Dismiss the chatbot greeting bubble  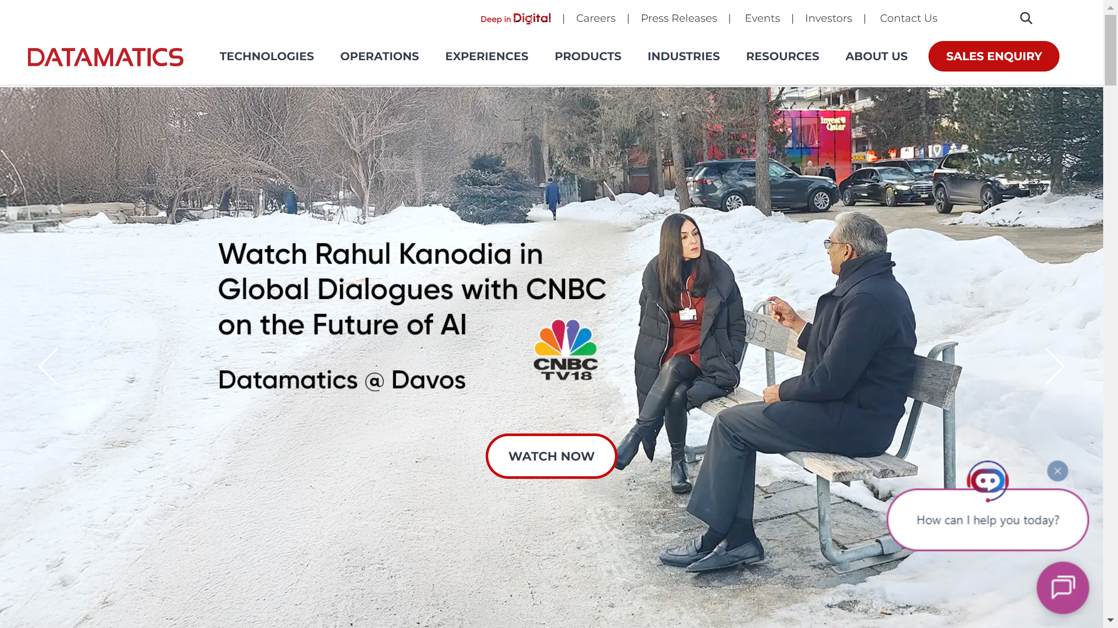click(x=1057, y=471)
